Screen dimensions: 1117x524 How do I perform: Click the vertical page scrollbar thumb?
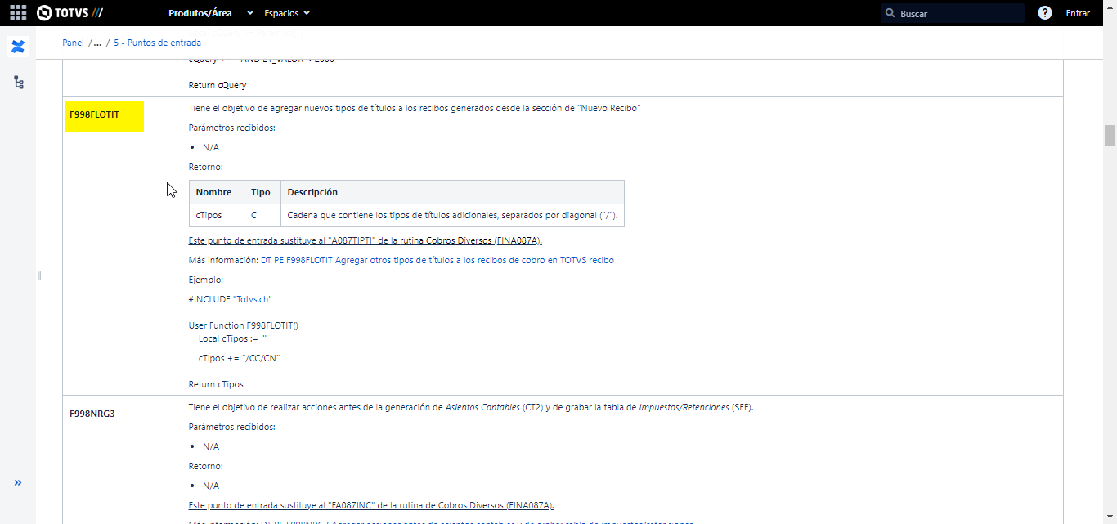[1110, 136]
